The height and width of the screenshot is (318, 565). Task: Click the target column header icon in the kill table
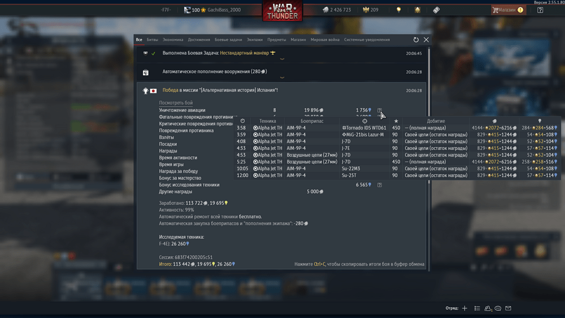coord(364,121)
